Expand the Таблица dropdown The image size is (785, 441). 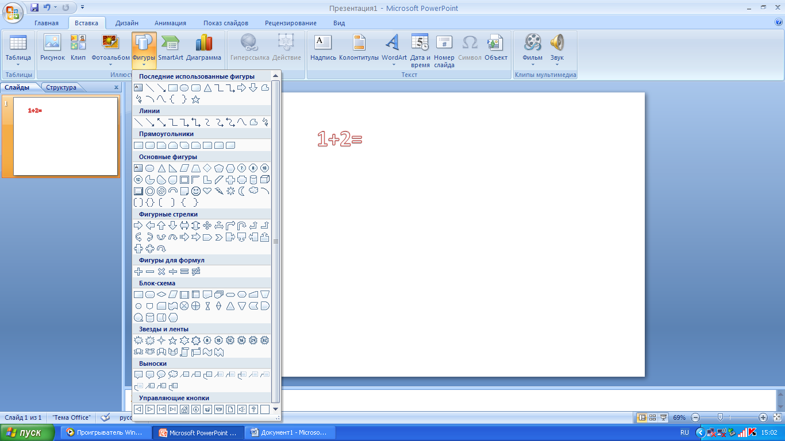pyautogui.click(x=18, y=64)
